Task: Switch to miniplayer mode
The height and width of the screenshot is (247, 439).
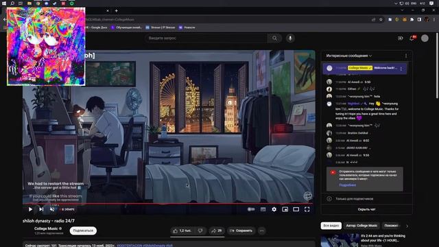Action: pos(285,209)
